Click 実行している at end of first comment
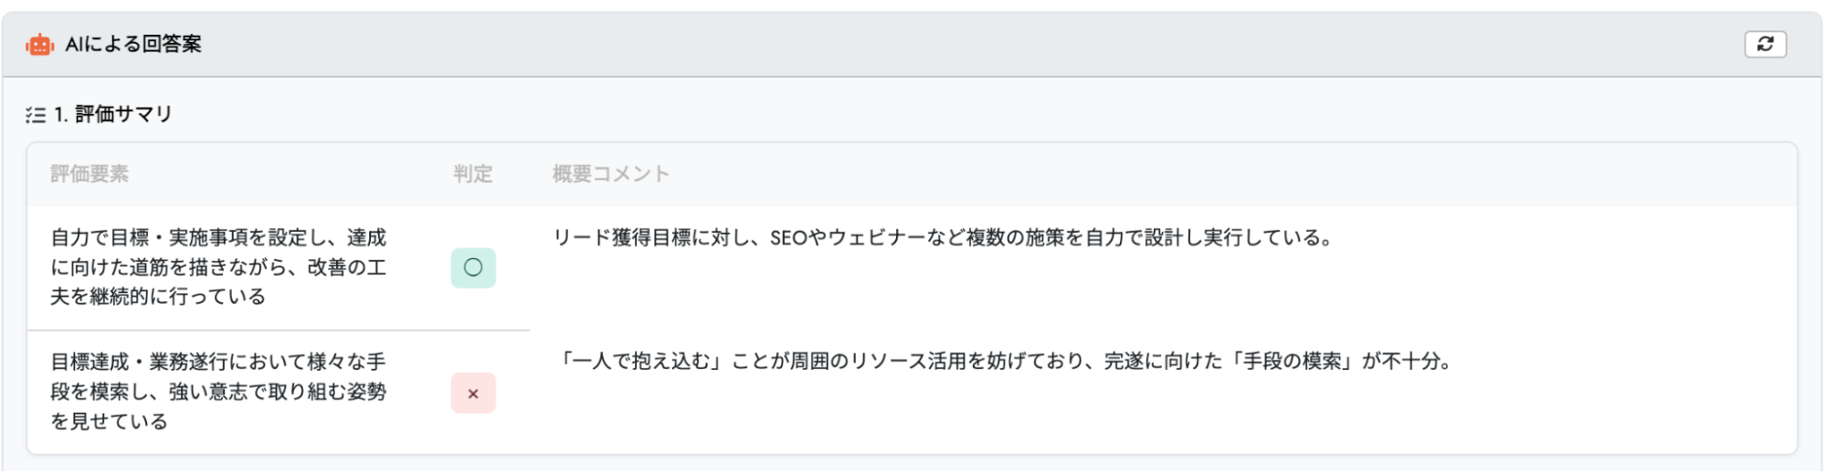Viewport: 1826px width, 472px height. pos(1261,238)
